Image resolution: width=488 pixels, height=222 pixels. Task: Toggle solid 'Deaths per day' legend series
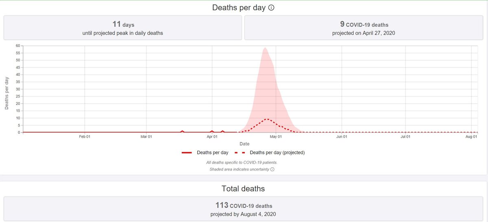(x=205, y=153)
